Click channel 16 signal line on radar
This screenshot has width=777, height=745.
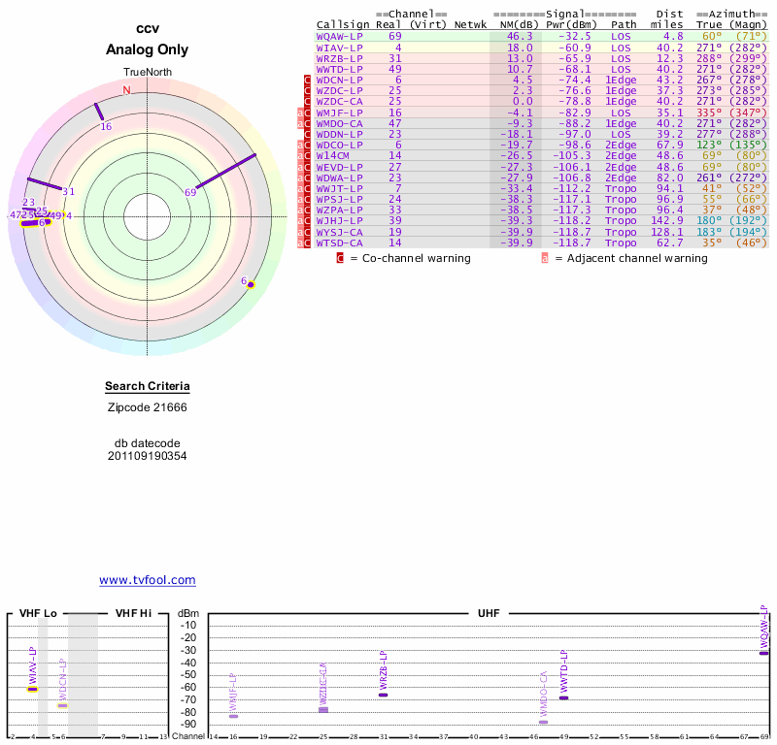click(x=99, y=113)
